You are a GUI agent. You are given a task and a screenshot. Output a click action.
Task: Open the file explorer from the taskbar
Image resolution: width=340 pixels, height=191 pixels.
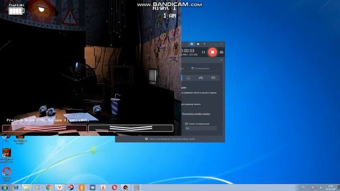point(27,187)
